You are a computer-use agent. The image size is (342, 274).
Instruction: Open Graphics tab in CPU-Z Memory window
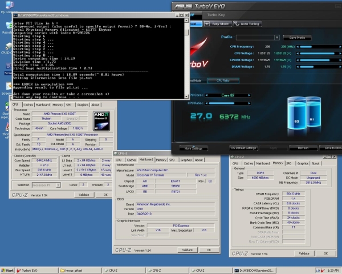tap(303, 163)
